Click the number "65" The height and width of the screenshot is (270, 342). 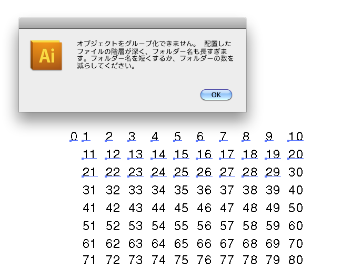[x=181, y=244]
